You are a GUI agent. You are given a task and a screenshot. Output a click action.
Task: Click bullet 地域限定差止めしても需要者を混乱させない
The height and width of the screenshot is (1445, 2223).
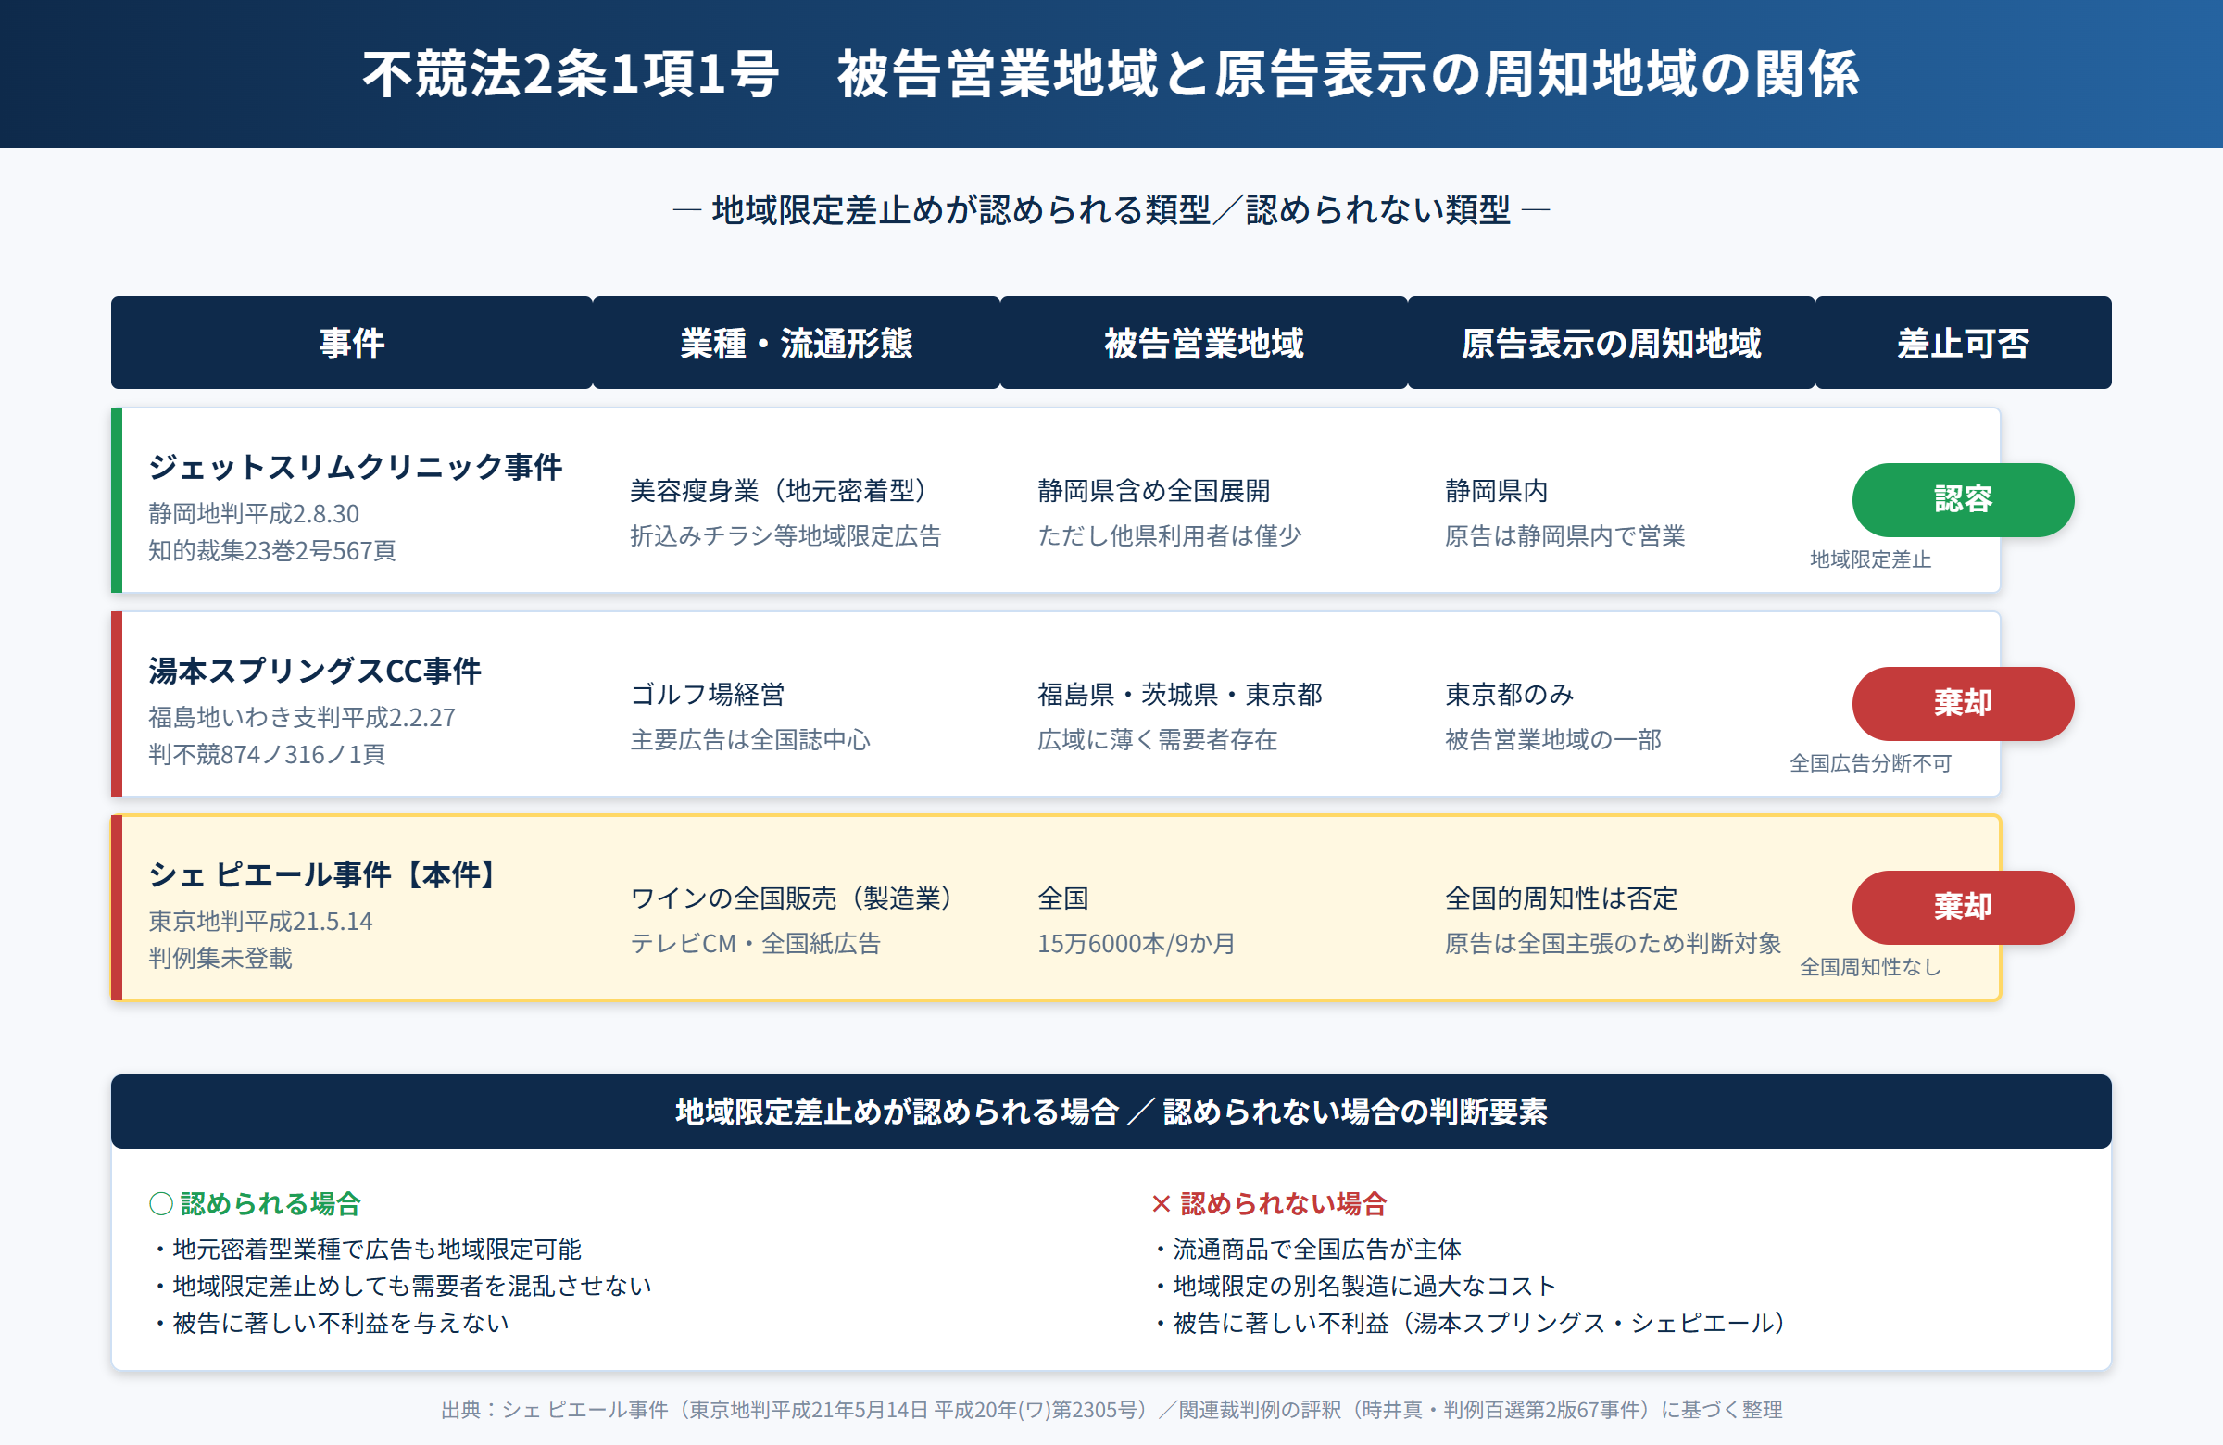click(x=402, y=1286)
